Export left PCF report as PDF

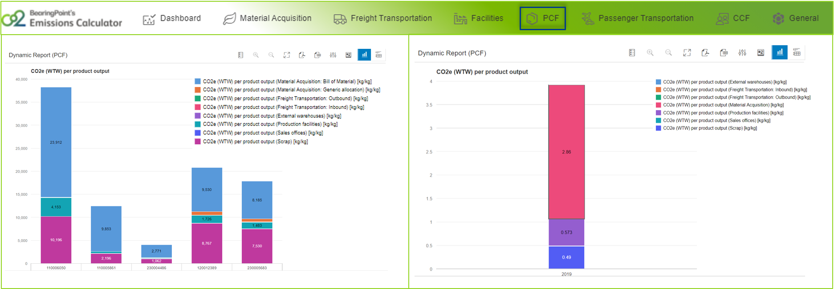[x=302, y=55]
